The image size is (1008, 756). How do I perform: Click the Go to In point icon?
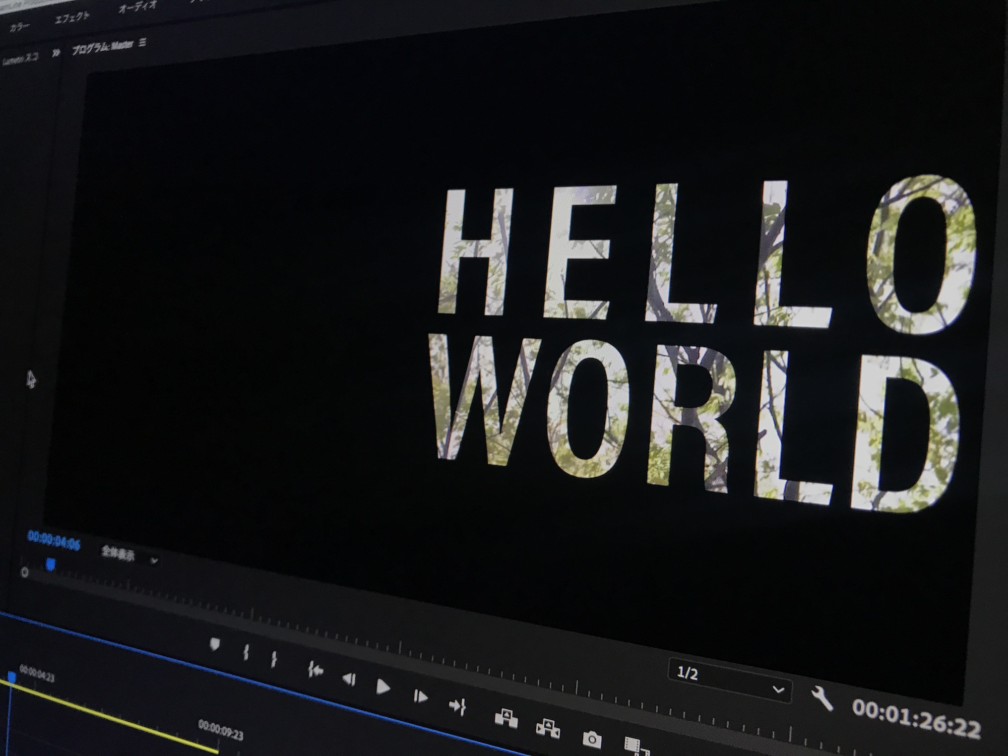[x=316, y=670]
